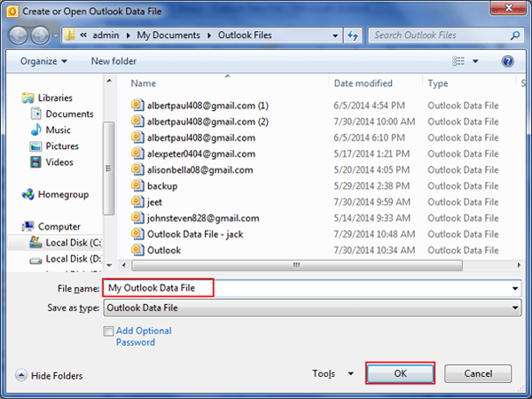The image size is (532, 399).
Task: Open the Help question mark icon
Action: (507, 61)
